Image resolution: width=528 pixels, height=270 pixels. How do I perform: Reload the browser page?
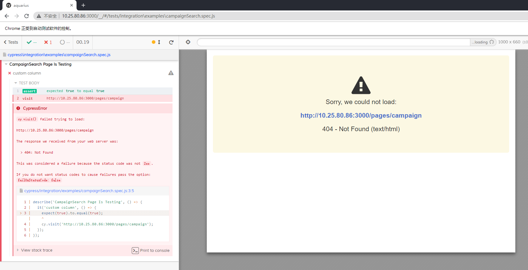27,16
